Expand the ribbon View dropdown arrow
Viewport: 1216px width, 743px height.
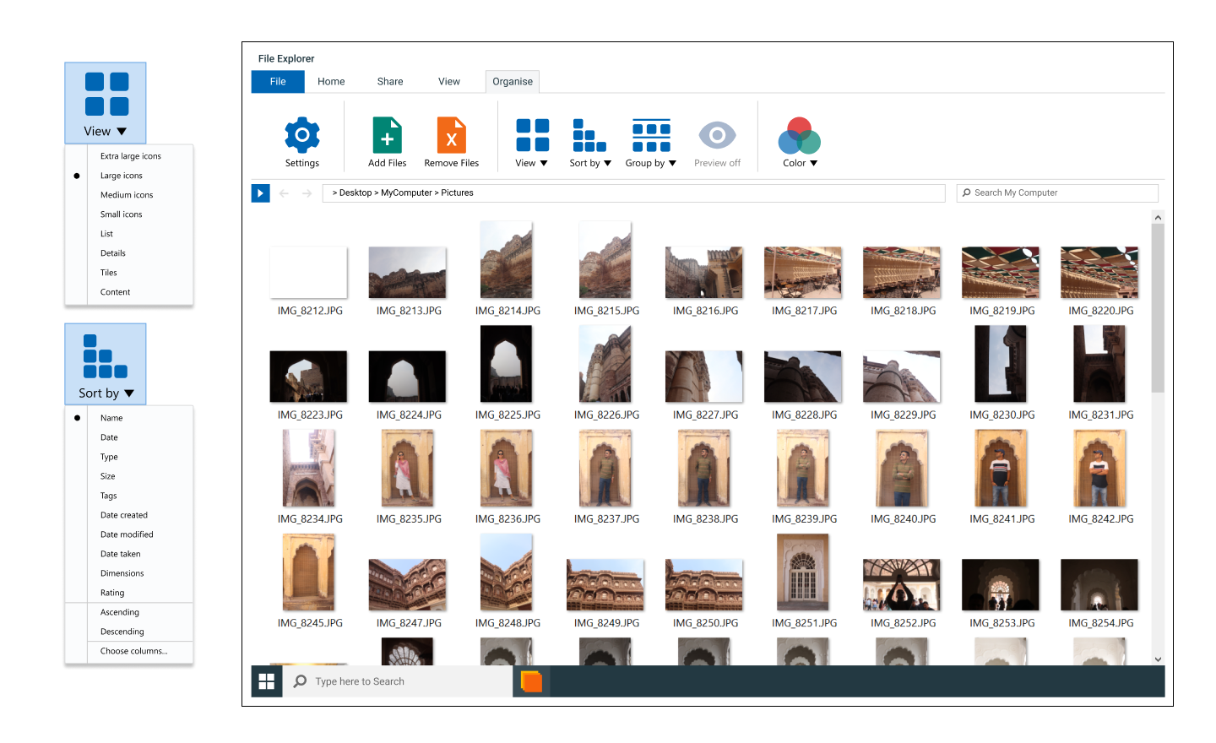click(x=544, y=163)
